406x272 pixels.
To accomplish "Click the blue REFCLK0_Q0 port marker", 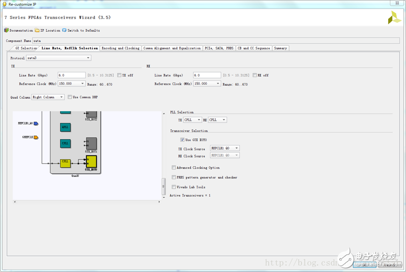I will 36,124.
